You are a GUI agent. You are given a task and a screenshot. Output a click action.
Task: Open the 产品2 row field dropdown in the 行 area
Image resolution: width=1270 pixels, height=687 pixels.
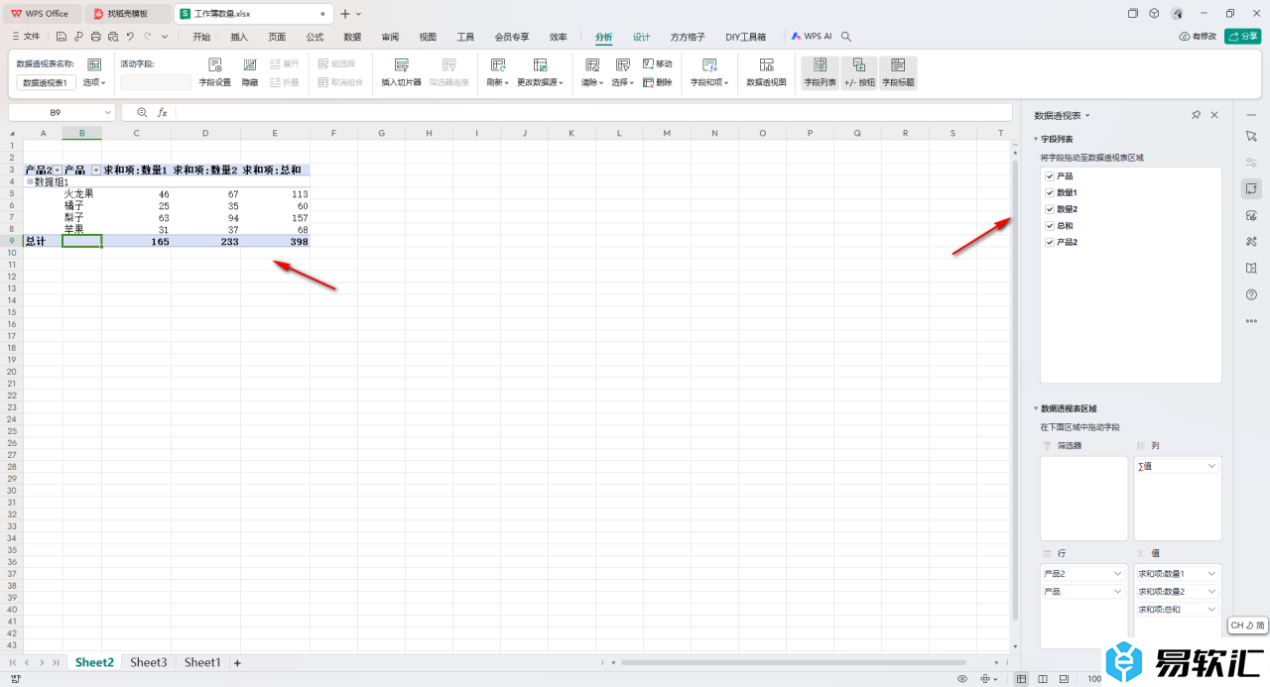coord(1117,573)
